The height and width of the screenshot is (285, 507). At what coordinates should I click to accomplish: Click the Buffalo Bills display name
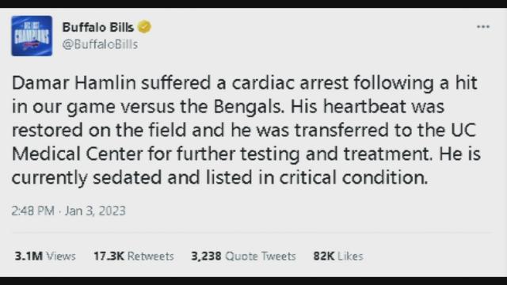pyautogui.click(x=97, y=27)
